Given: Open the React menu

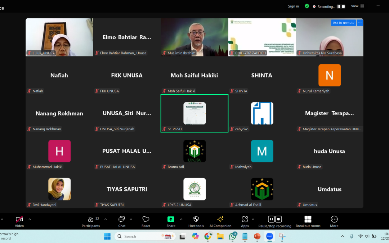Looking at the screenshot, I should pos(146,221).
